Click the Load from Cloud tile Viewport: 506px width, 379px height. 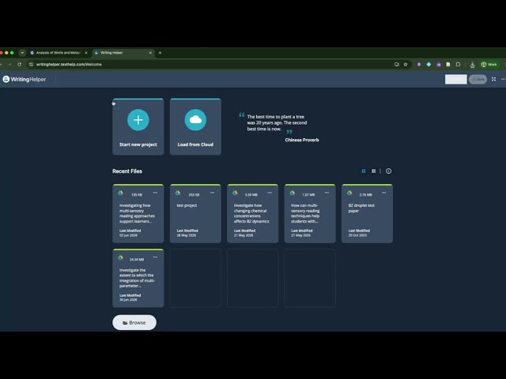point(195,126)
